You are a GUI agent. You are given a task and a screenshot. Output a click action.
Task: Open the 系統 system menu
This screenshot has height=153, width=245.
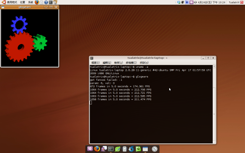click(31, 2)
